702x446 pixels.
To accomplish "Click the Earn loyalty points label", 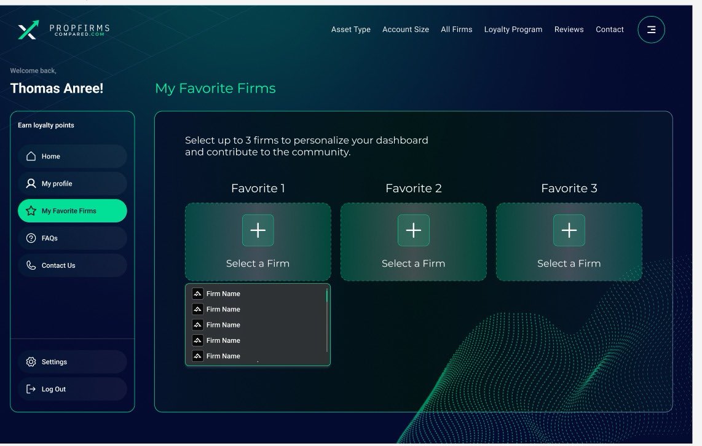I will point(45,125).
